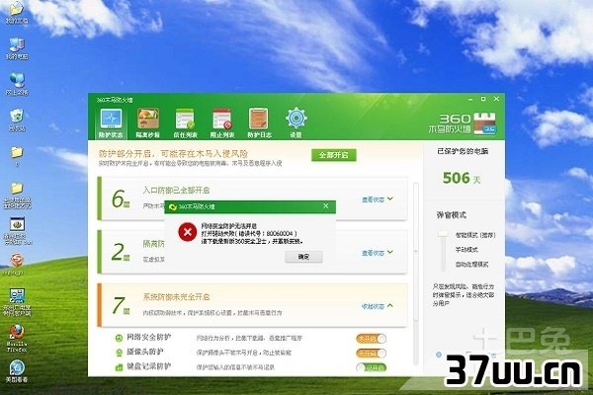Open the 隔离沙箱 sandbox tab
This screenshot has height=395, width=593.
(147, 123)
